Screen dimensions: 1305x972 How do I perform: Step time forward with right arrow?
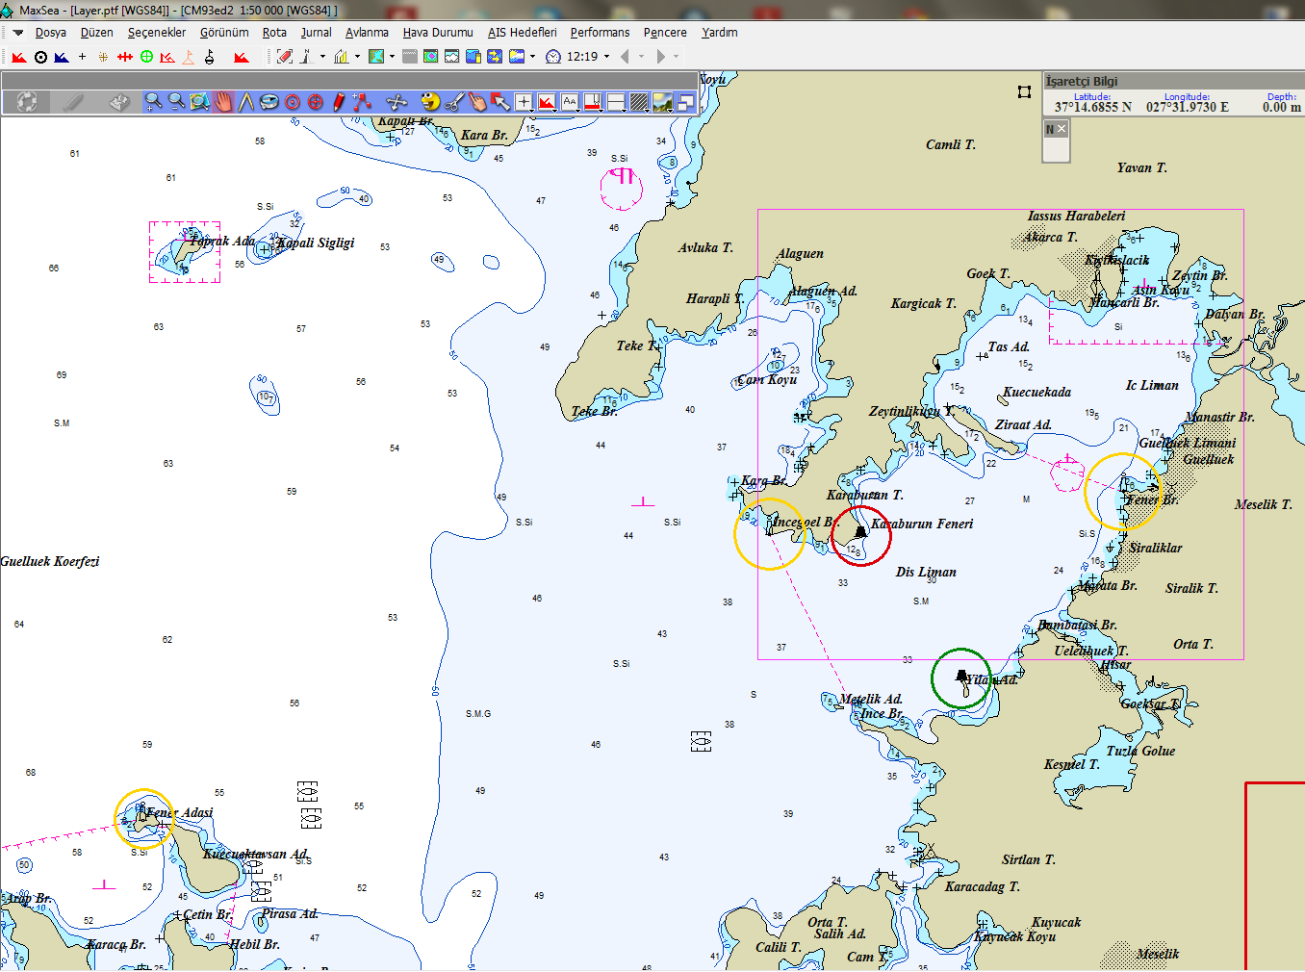[660, 57]
